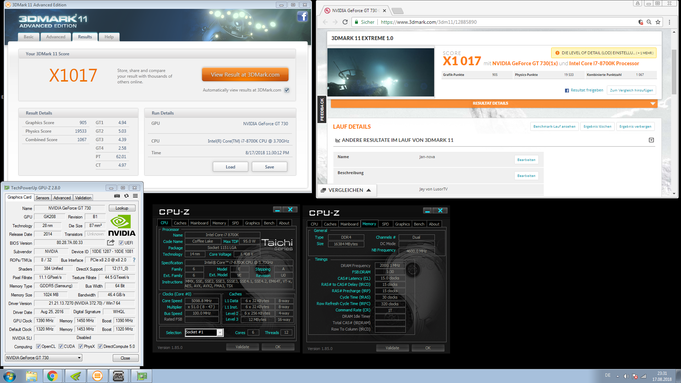Click the NVIDIA taskbar icon
The image size is (681, 383).
coord(75,376)
